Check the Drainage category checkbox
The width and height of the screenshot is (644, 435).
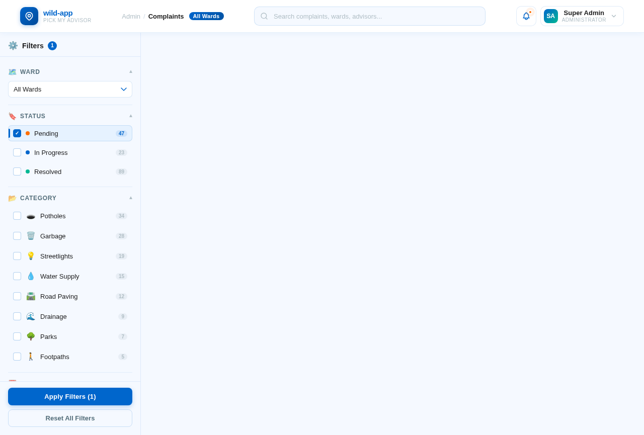17,316
